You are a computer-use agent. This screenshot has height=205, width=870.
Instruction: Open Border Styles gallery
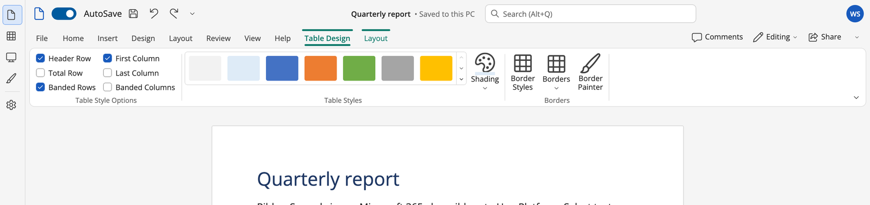pyautogui.click(x=523, y=72)
